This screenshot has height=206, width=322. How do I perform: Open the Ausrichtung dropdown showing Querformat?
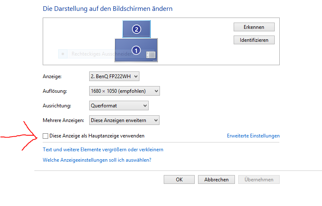[x=118, y=106]
